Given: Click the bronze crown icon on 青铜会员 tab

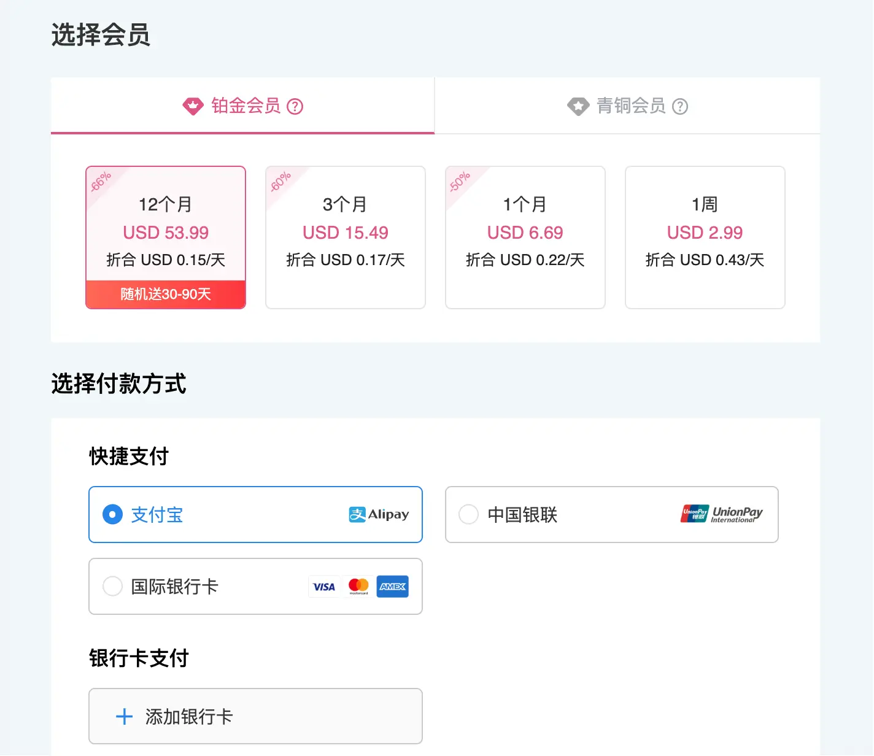Looking at the screenshot, I should (x=578, y=106).
